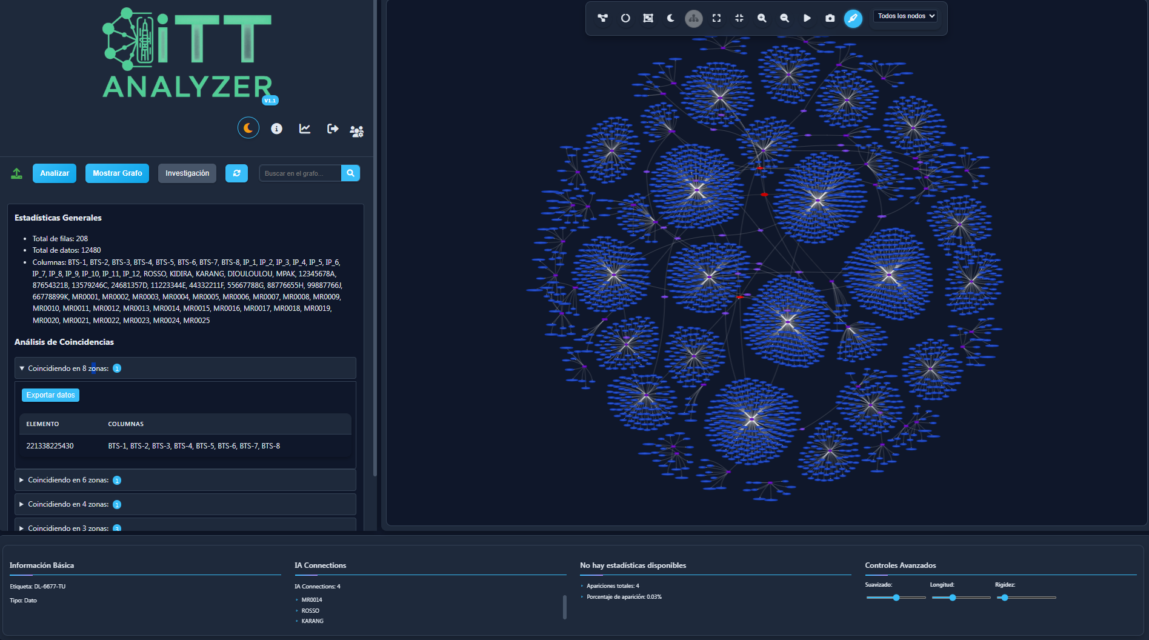Collapse Coincidiendo en 8 zonas section

185,368
